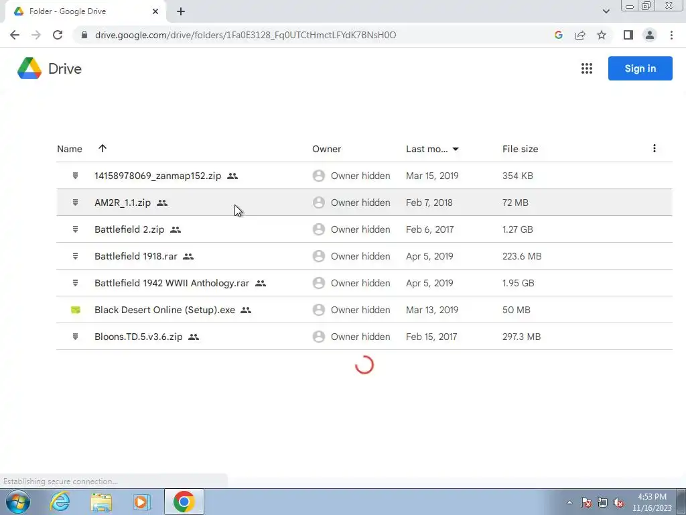Image resolution: width=686 pixels, height=515 pixels.
Task: Select AM2R_1.1.zip file row
Action: [364, 203]
